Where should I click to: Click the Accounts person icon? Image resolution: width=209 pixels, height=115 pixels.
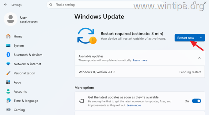tap(8, 91)
